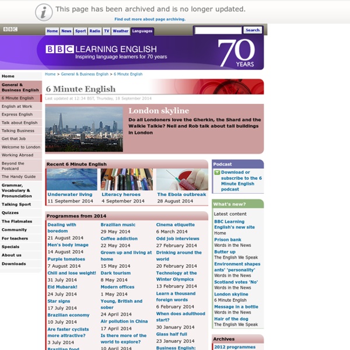Image resolution: width=350 pixels, height=350 pixels.
Task: Open the Radio tab
Action: (x=95, y=31)
